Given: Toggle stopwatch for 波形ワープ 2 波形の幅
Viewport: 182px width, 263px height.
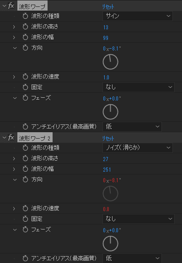Looking at the screenshot, I should (25, 169).
